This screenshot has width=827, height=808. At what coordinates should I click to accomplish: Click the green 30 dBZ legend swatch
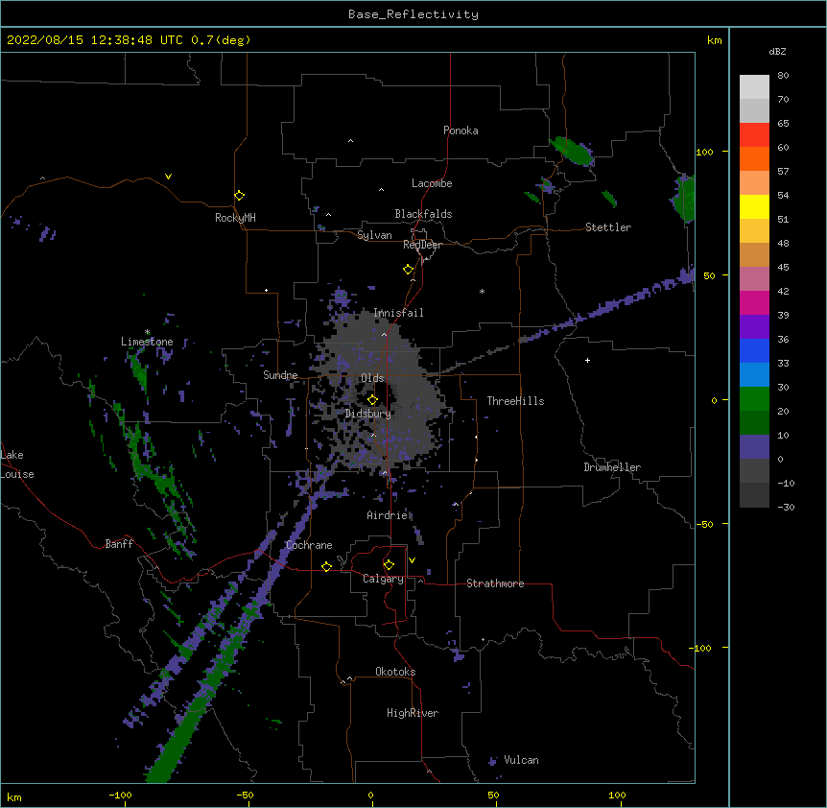point(754,399)
